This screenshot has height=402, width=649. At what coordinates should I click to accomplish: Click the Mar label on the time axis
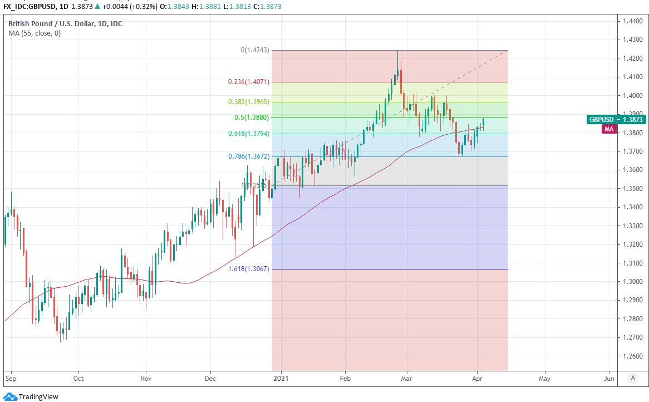click(407, 378)
